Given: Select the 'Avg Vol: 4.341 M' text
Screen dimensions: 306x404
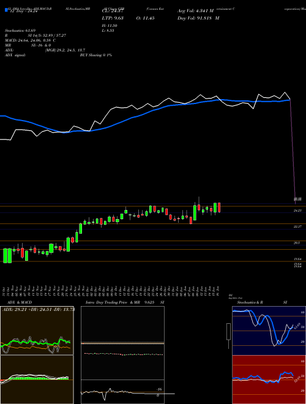Looking at the screenshot, I should pos(195,11).
